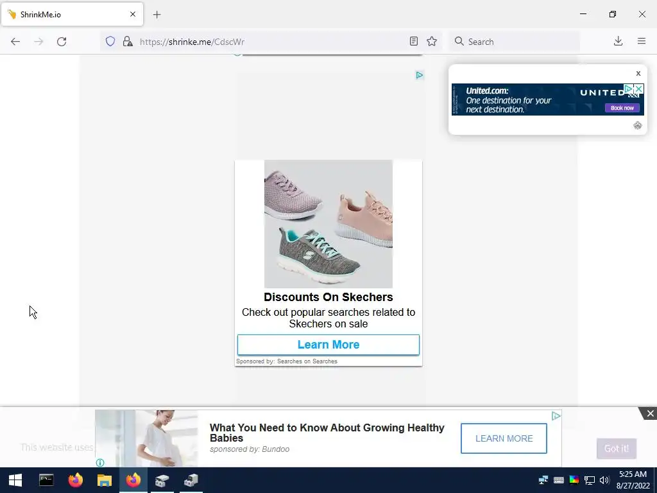Screen dimensions: 657x493
Task: Select the ShrinkMe.io tab
Action: coord(72,14)
